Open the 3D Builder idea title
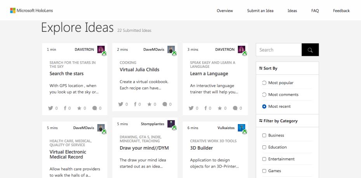The width and height of the screenshot is (361, 178). [200, 148]
